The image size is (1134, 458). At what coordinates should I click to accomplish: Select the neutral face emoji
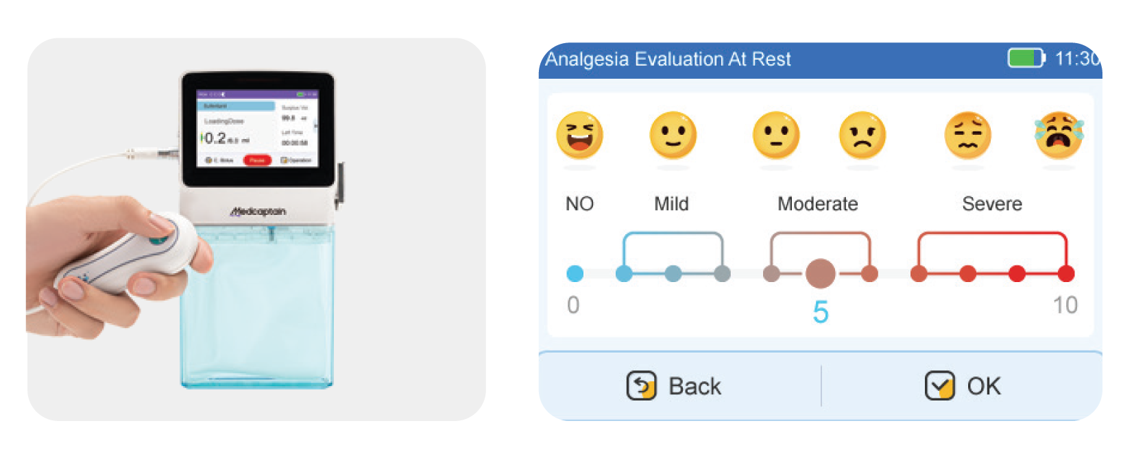coord(776,135)
